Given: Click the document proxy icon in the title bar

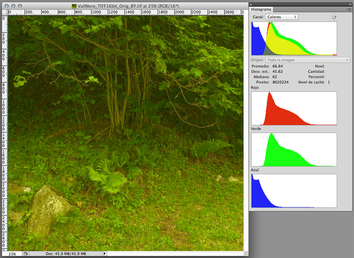Looking at the screenshot, I should [x=74, y=6].
